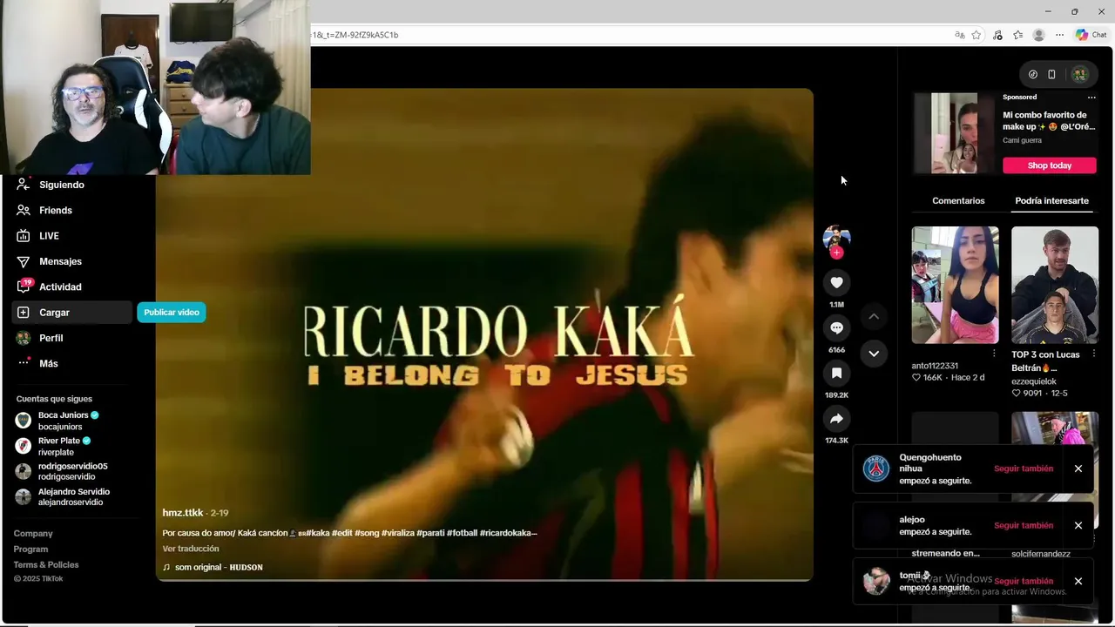Screen dimensions: 1115x627
Task: Open the Terms & Policies footer link
Action: click(46, 564)
